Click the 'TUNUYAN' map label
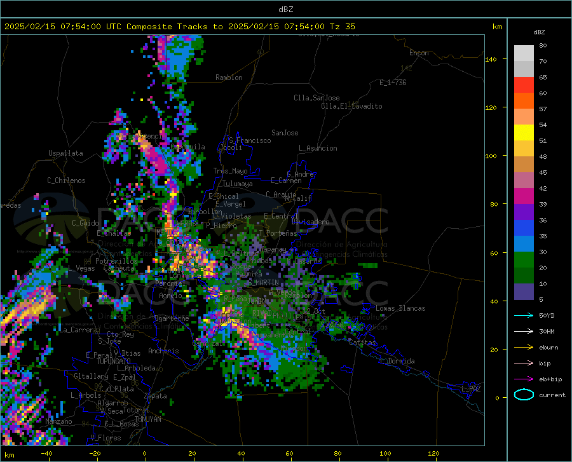The image size is (572, 462). 147,419
